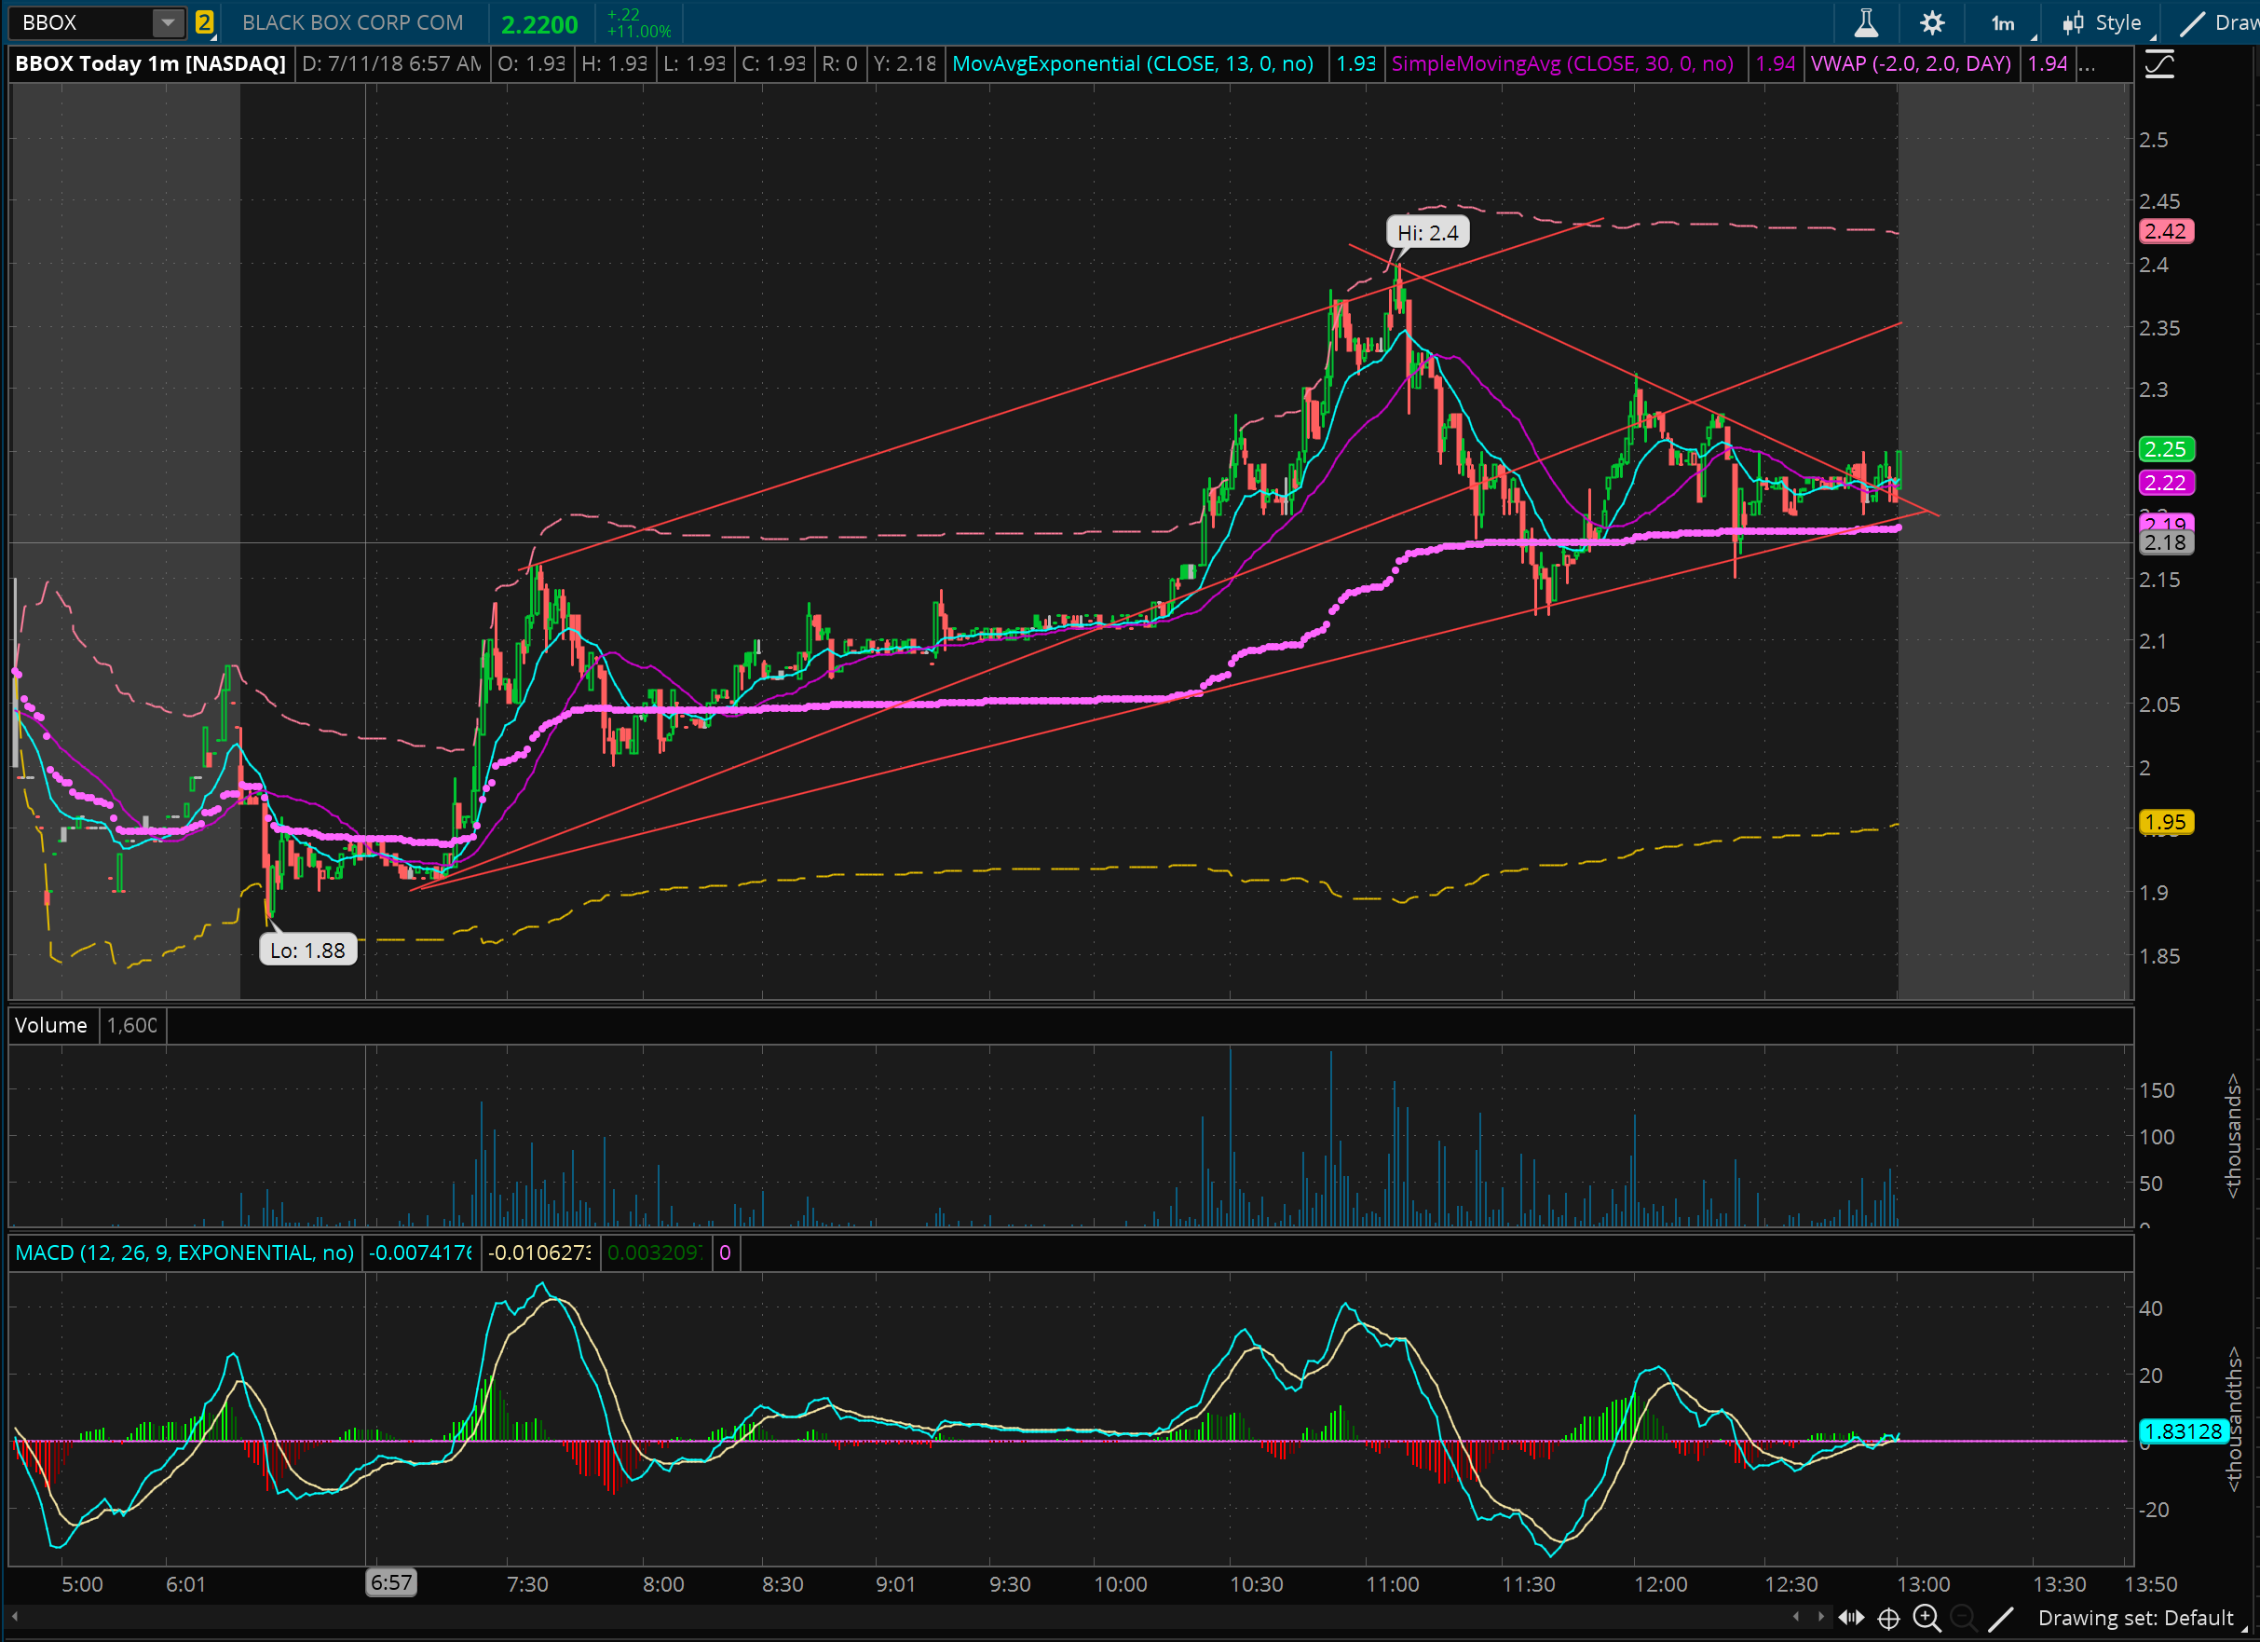Image resolution: width=2260 pixels, height=1642 pixels.
Task: Click the VWAP study label
Action: pos(1909,63)
